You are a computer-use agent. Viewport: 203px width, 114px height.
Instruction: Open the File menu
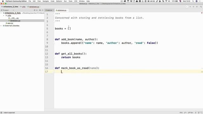click(29, 1)
